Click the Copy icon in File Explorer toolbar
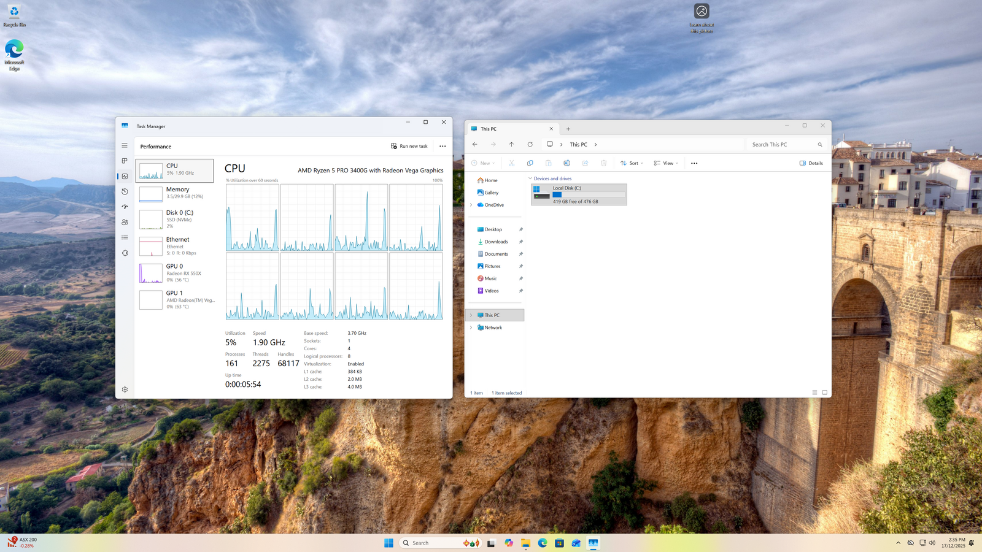 [x=530, y=163]
